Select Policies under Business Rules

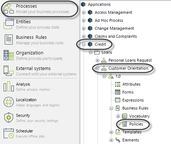coord(136,124)
